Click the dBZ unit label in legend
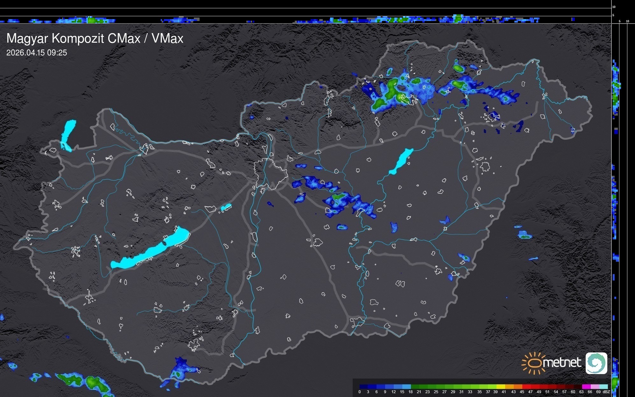This screenshot has height=397, width=635. point(606,392)
